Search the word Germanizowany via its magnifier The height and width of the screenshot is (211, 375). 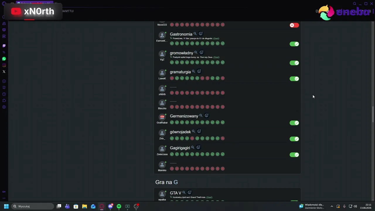(x=201, y=116)
